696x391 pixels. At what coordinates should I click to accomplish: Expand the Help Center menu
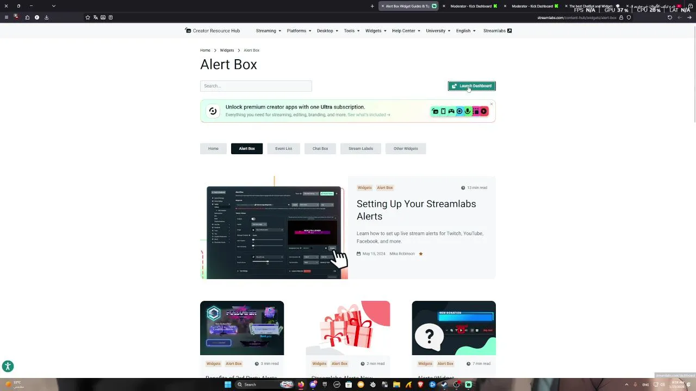[x=406, y=30]
